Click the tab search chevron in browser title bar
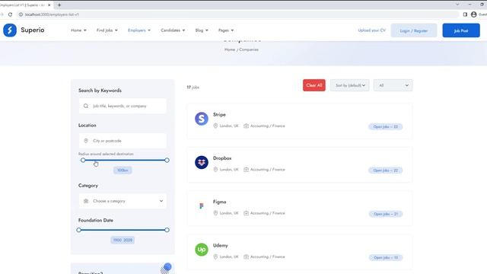Image resolution: width=487 pixels, height=274 pixels. coord(457,5)
